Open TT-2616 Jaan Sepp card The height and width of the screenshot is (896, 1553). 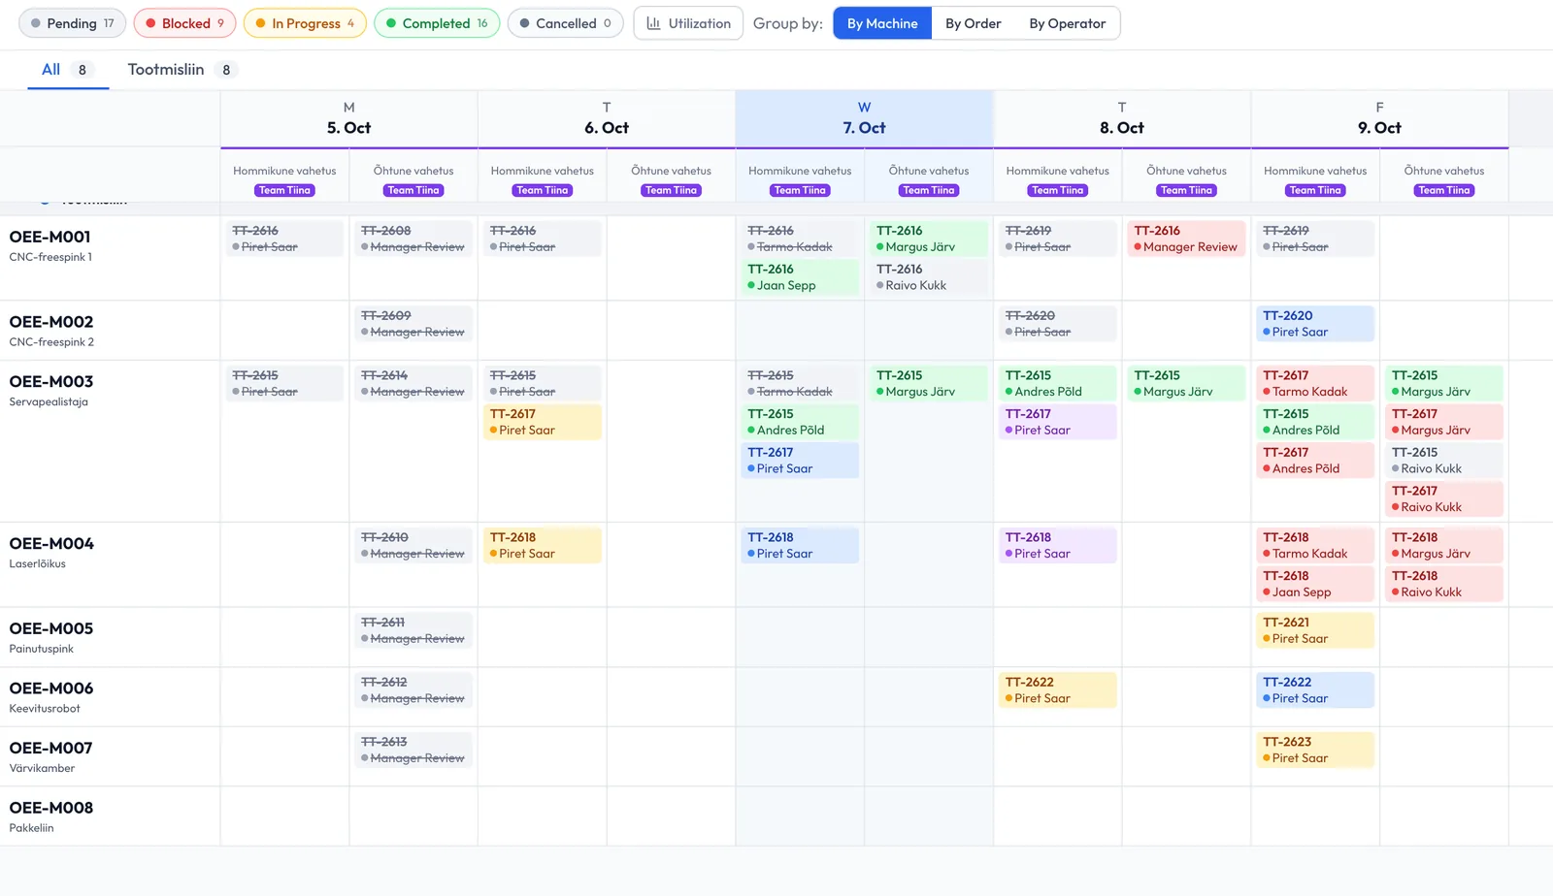coord(801,277)
